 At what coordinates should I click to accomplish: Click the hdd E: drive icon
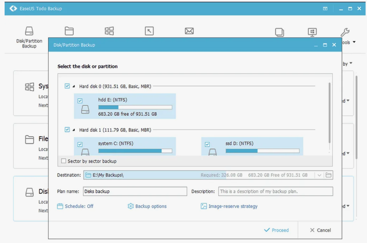[85, 109]
